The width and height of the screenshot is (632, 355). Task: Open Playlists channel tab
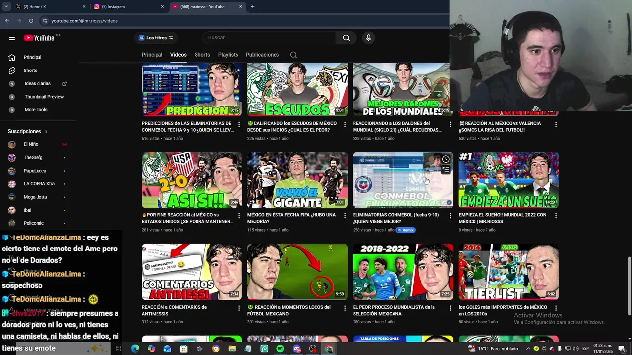click(228, 55)
